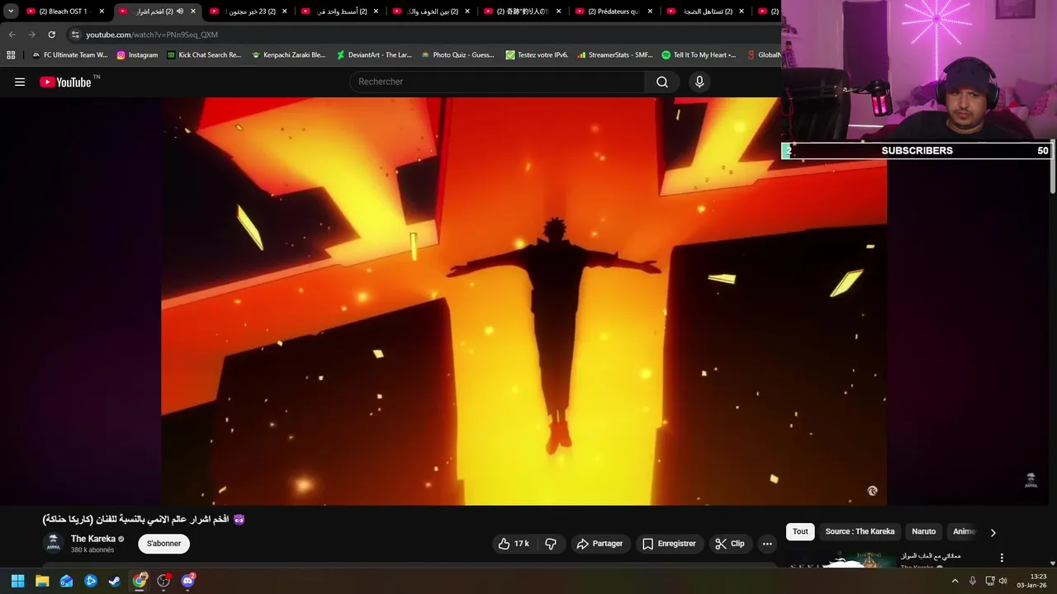Start voice search with the microphone icon
This screenshot has width=1057, height=594.
(699, 82)
